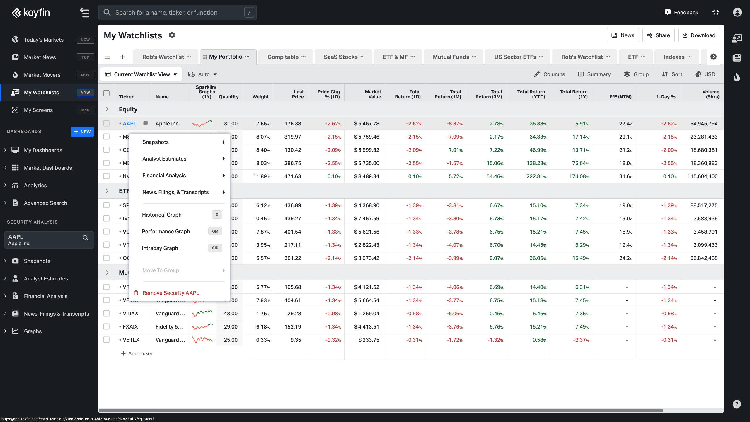The width and height of the screenshot is (750, 422).
Task: Click the horizontal scrollbar at the bottom
Action: pos(381,411)
